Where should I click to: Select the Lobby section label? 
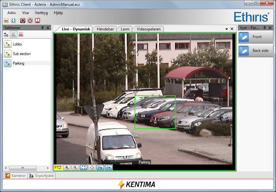tap(17, 44)
